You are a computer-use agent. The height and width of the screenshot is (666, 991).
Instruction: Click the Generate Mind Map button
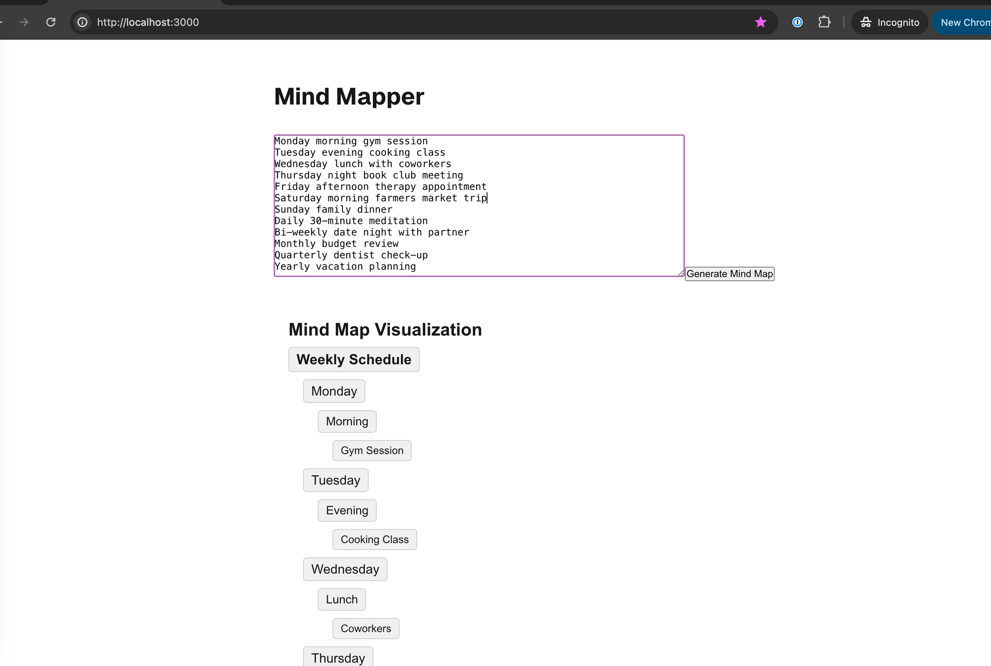click(729, 274)
